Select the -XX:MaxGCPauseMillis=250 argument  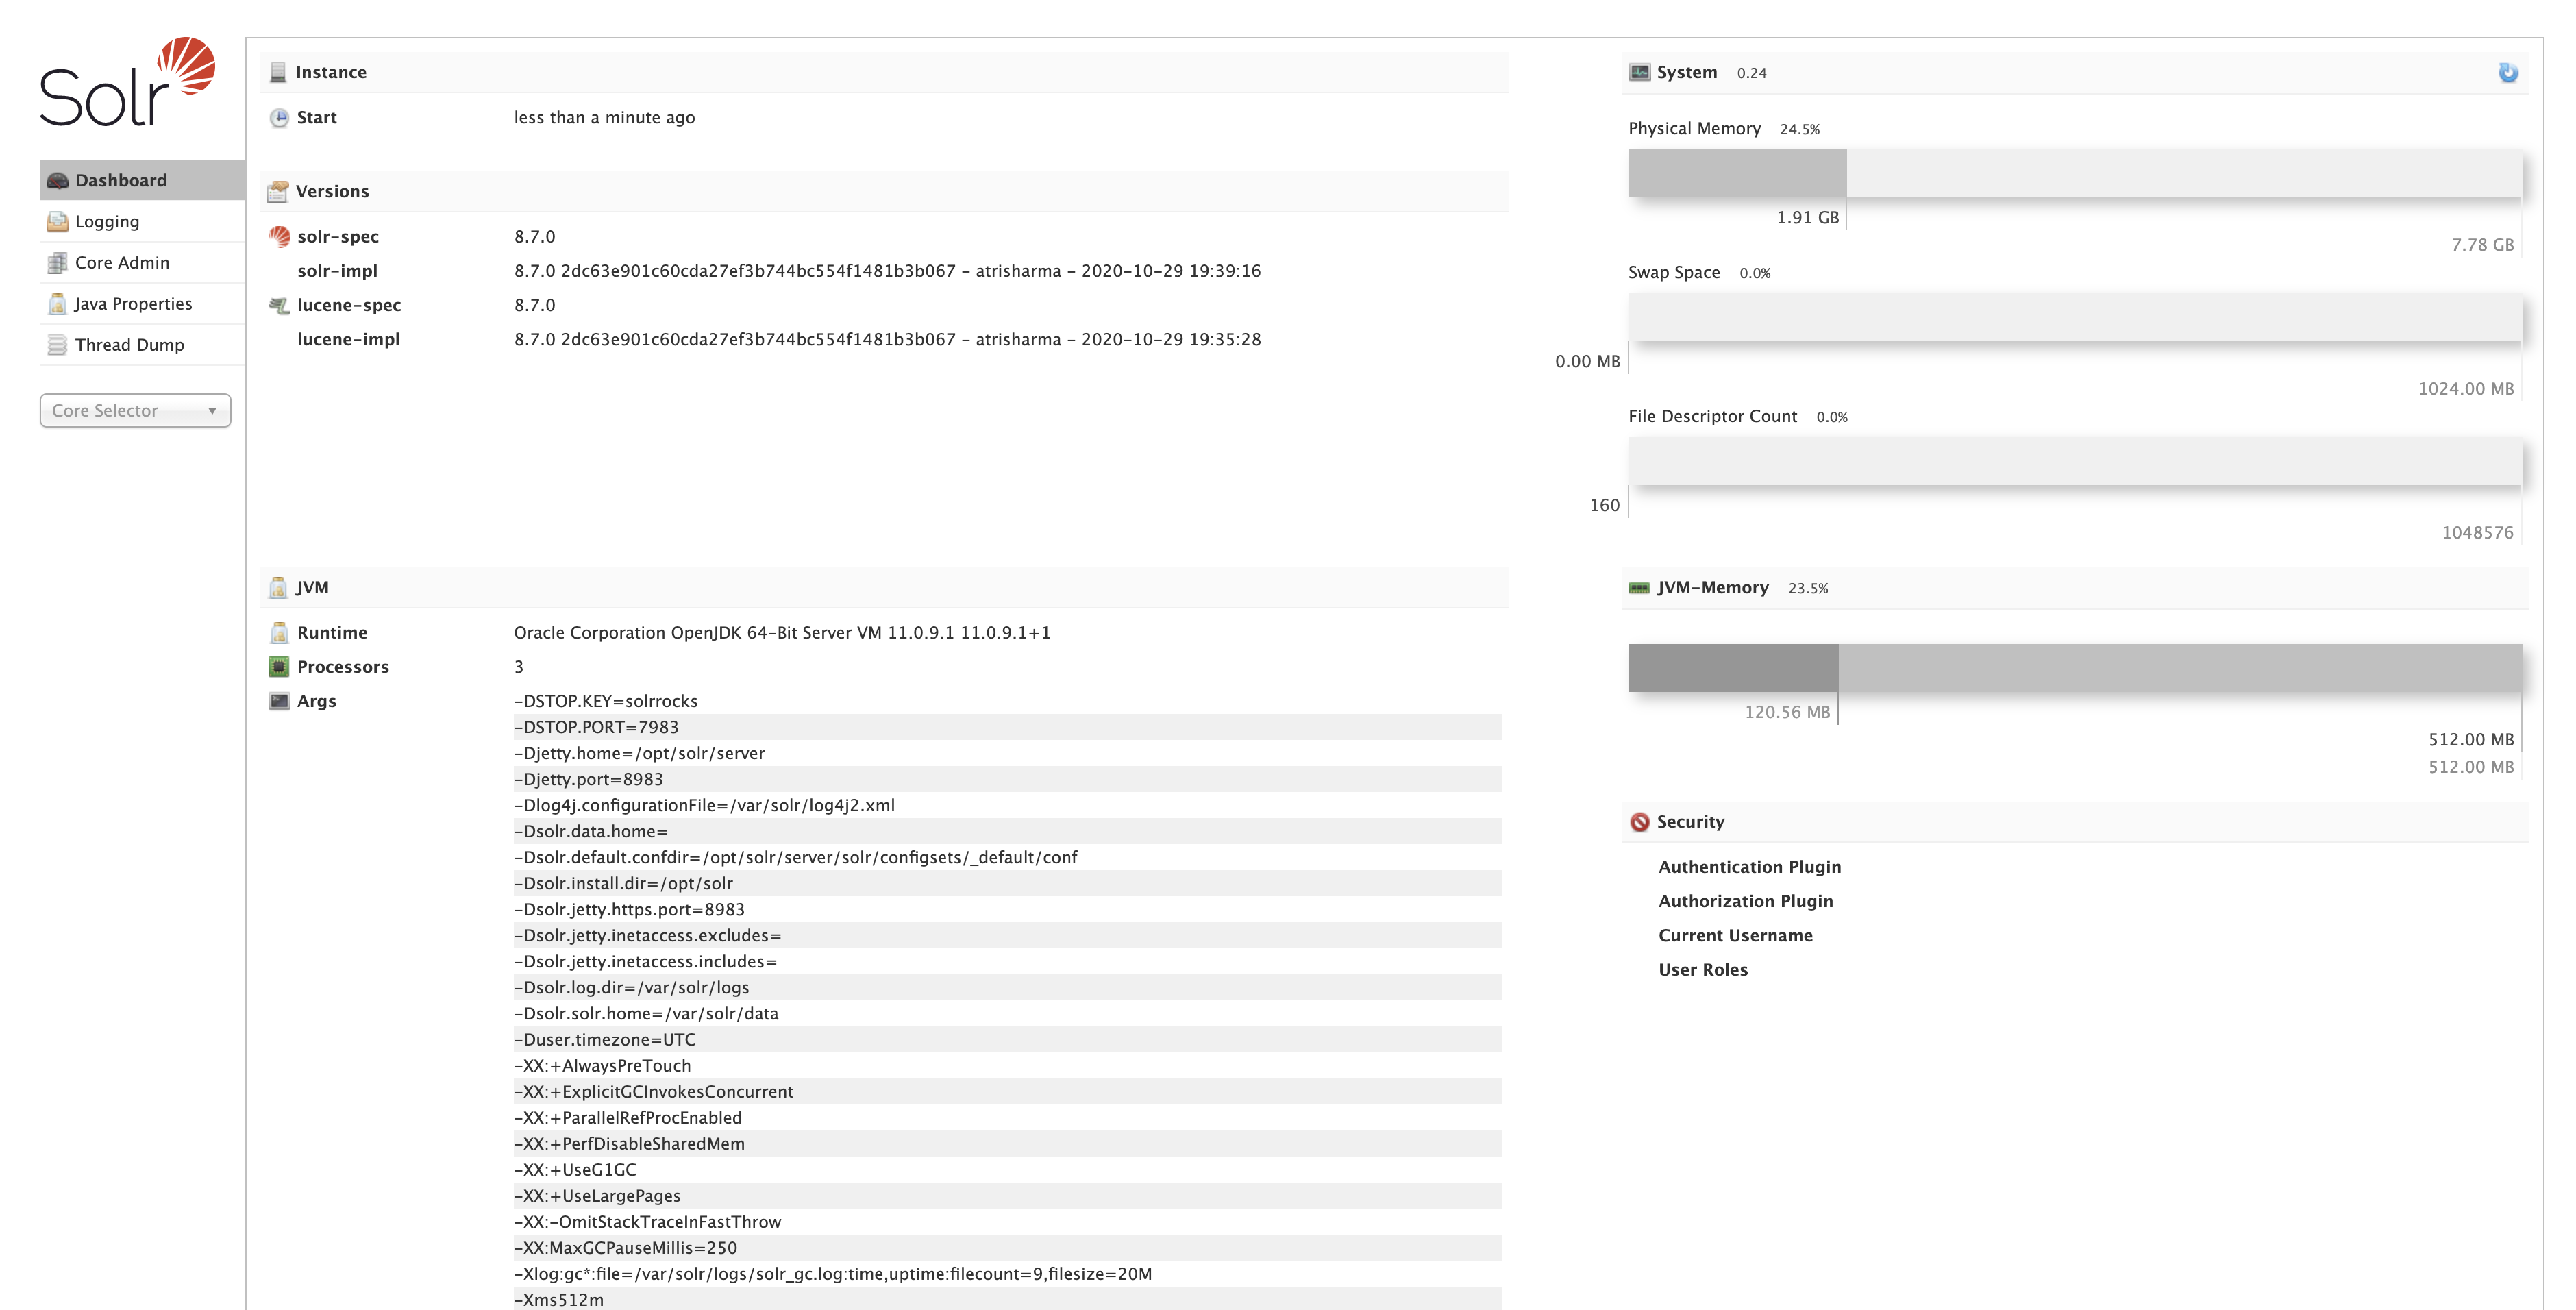click(1007, 1248)
